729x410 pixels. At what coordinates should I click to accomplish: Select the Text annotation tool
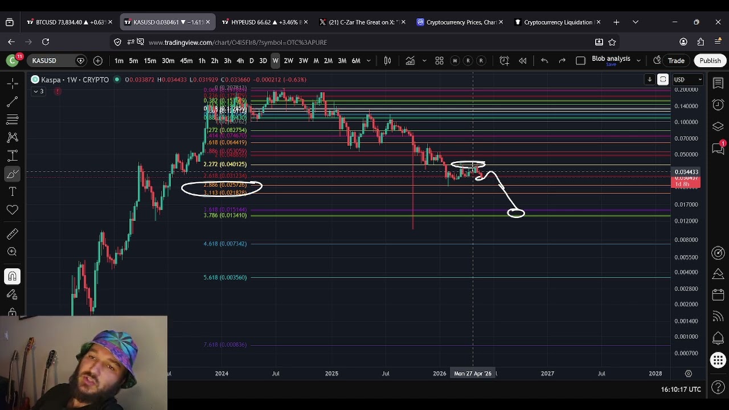12,192
